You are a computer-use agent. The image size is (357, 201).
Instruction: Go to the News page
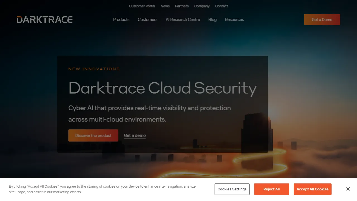[165, 6]
